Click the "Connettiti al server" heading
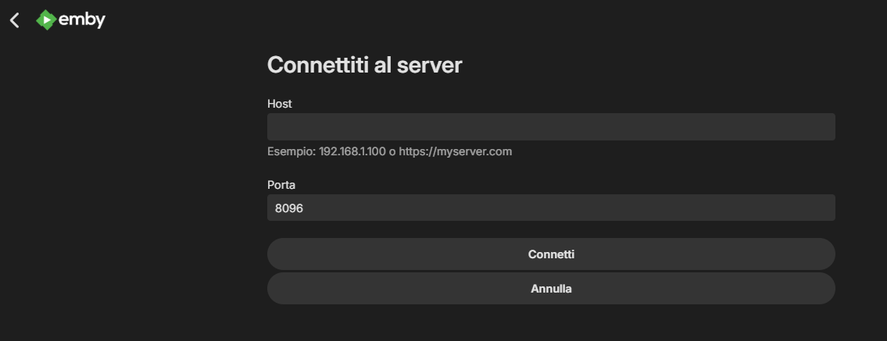The height and width of the screenshot is (341, 887). pos(364,65)
